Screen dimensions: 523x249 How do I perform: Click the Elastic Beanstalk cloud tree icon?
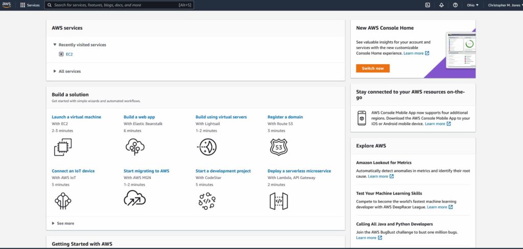[135, 146]
